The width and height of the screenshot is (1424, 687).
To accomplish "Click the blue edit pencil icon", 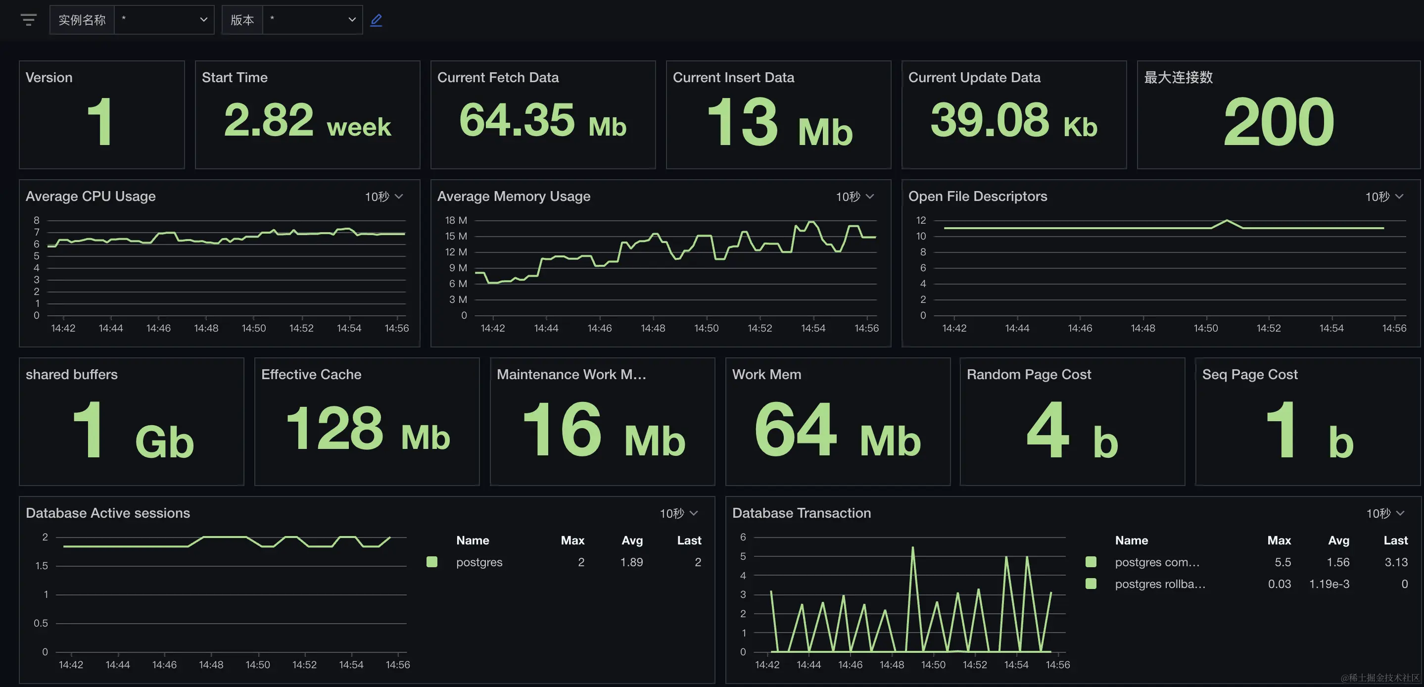I will pos(376,20).
